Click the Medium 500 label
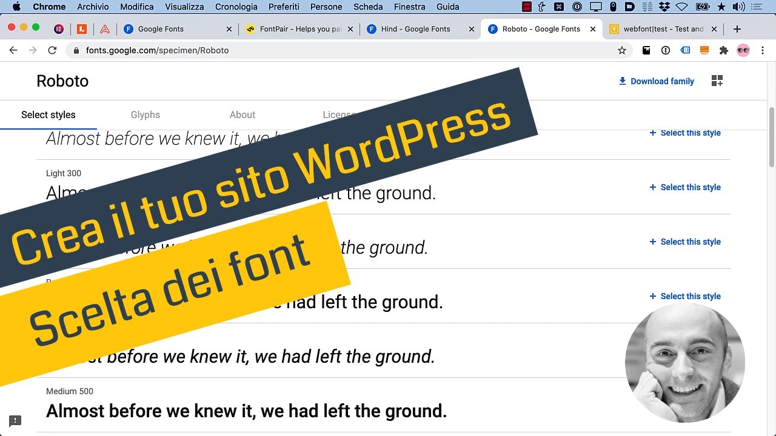 (70, 391)
